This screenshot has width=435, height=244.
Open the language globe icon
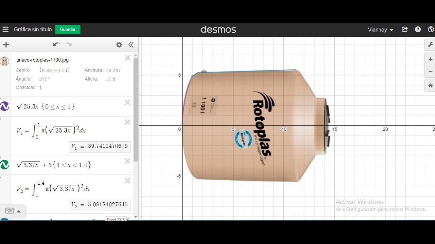click(431, 29)
